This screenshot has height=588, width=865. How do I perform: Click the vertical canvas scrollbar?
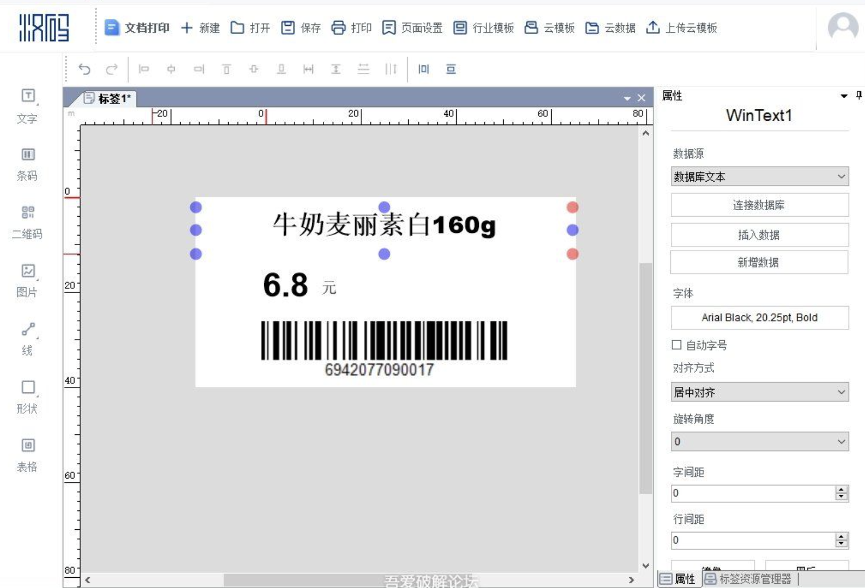[x=646, y=377]
